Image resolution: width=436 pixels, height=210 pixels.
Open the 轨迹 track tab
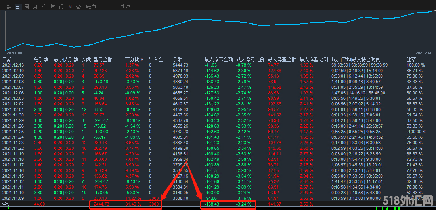click(125, 7)
